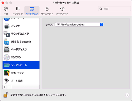
Task: Open the セキュリティ lock tab
Action: point(47,11)
